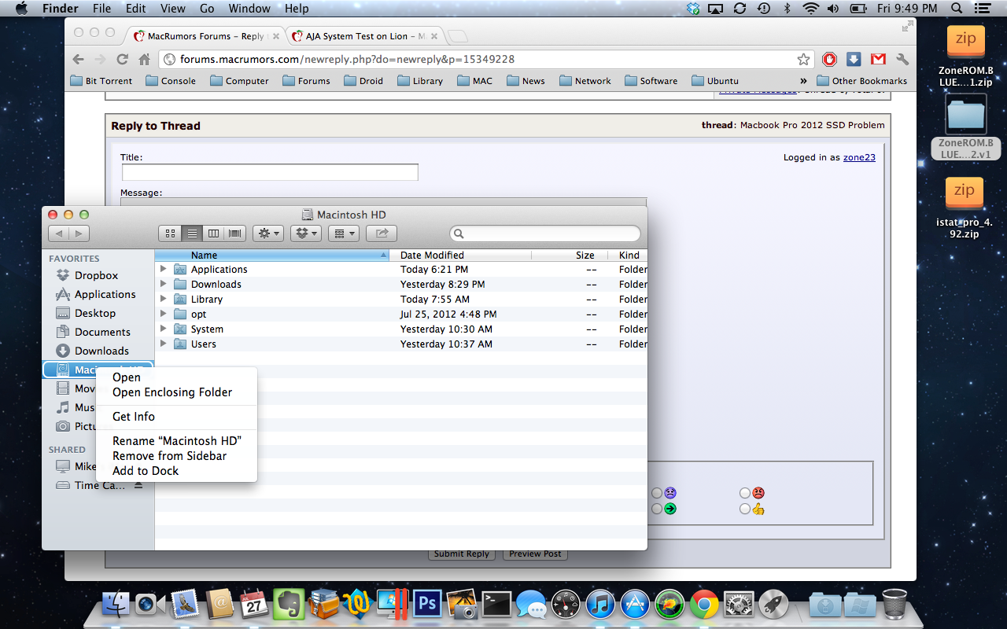The width and height of the screenshot is (1007, 629).
Task: Go to Chrome home page icon
Action: [144, 59]
